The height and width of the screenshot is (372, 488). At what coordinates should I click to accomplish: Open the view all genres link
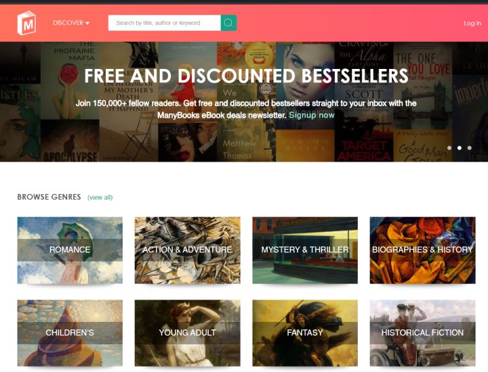tap(100, 197)
